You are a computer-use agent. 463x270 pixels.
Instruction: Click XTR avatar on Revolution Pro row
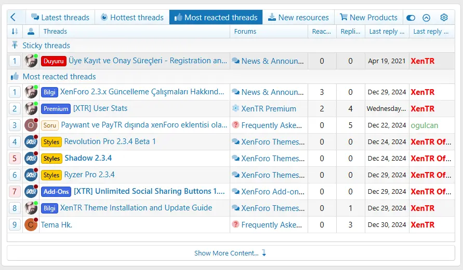[x=31, y=141]
